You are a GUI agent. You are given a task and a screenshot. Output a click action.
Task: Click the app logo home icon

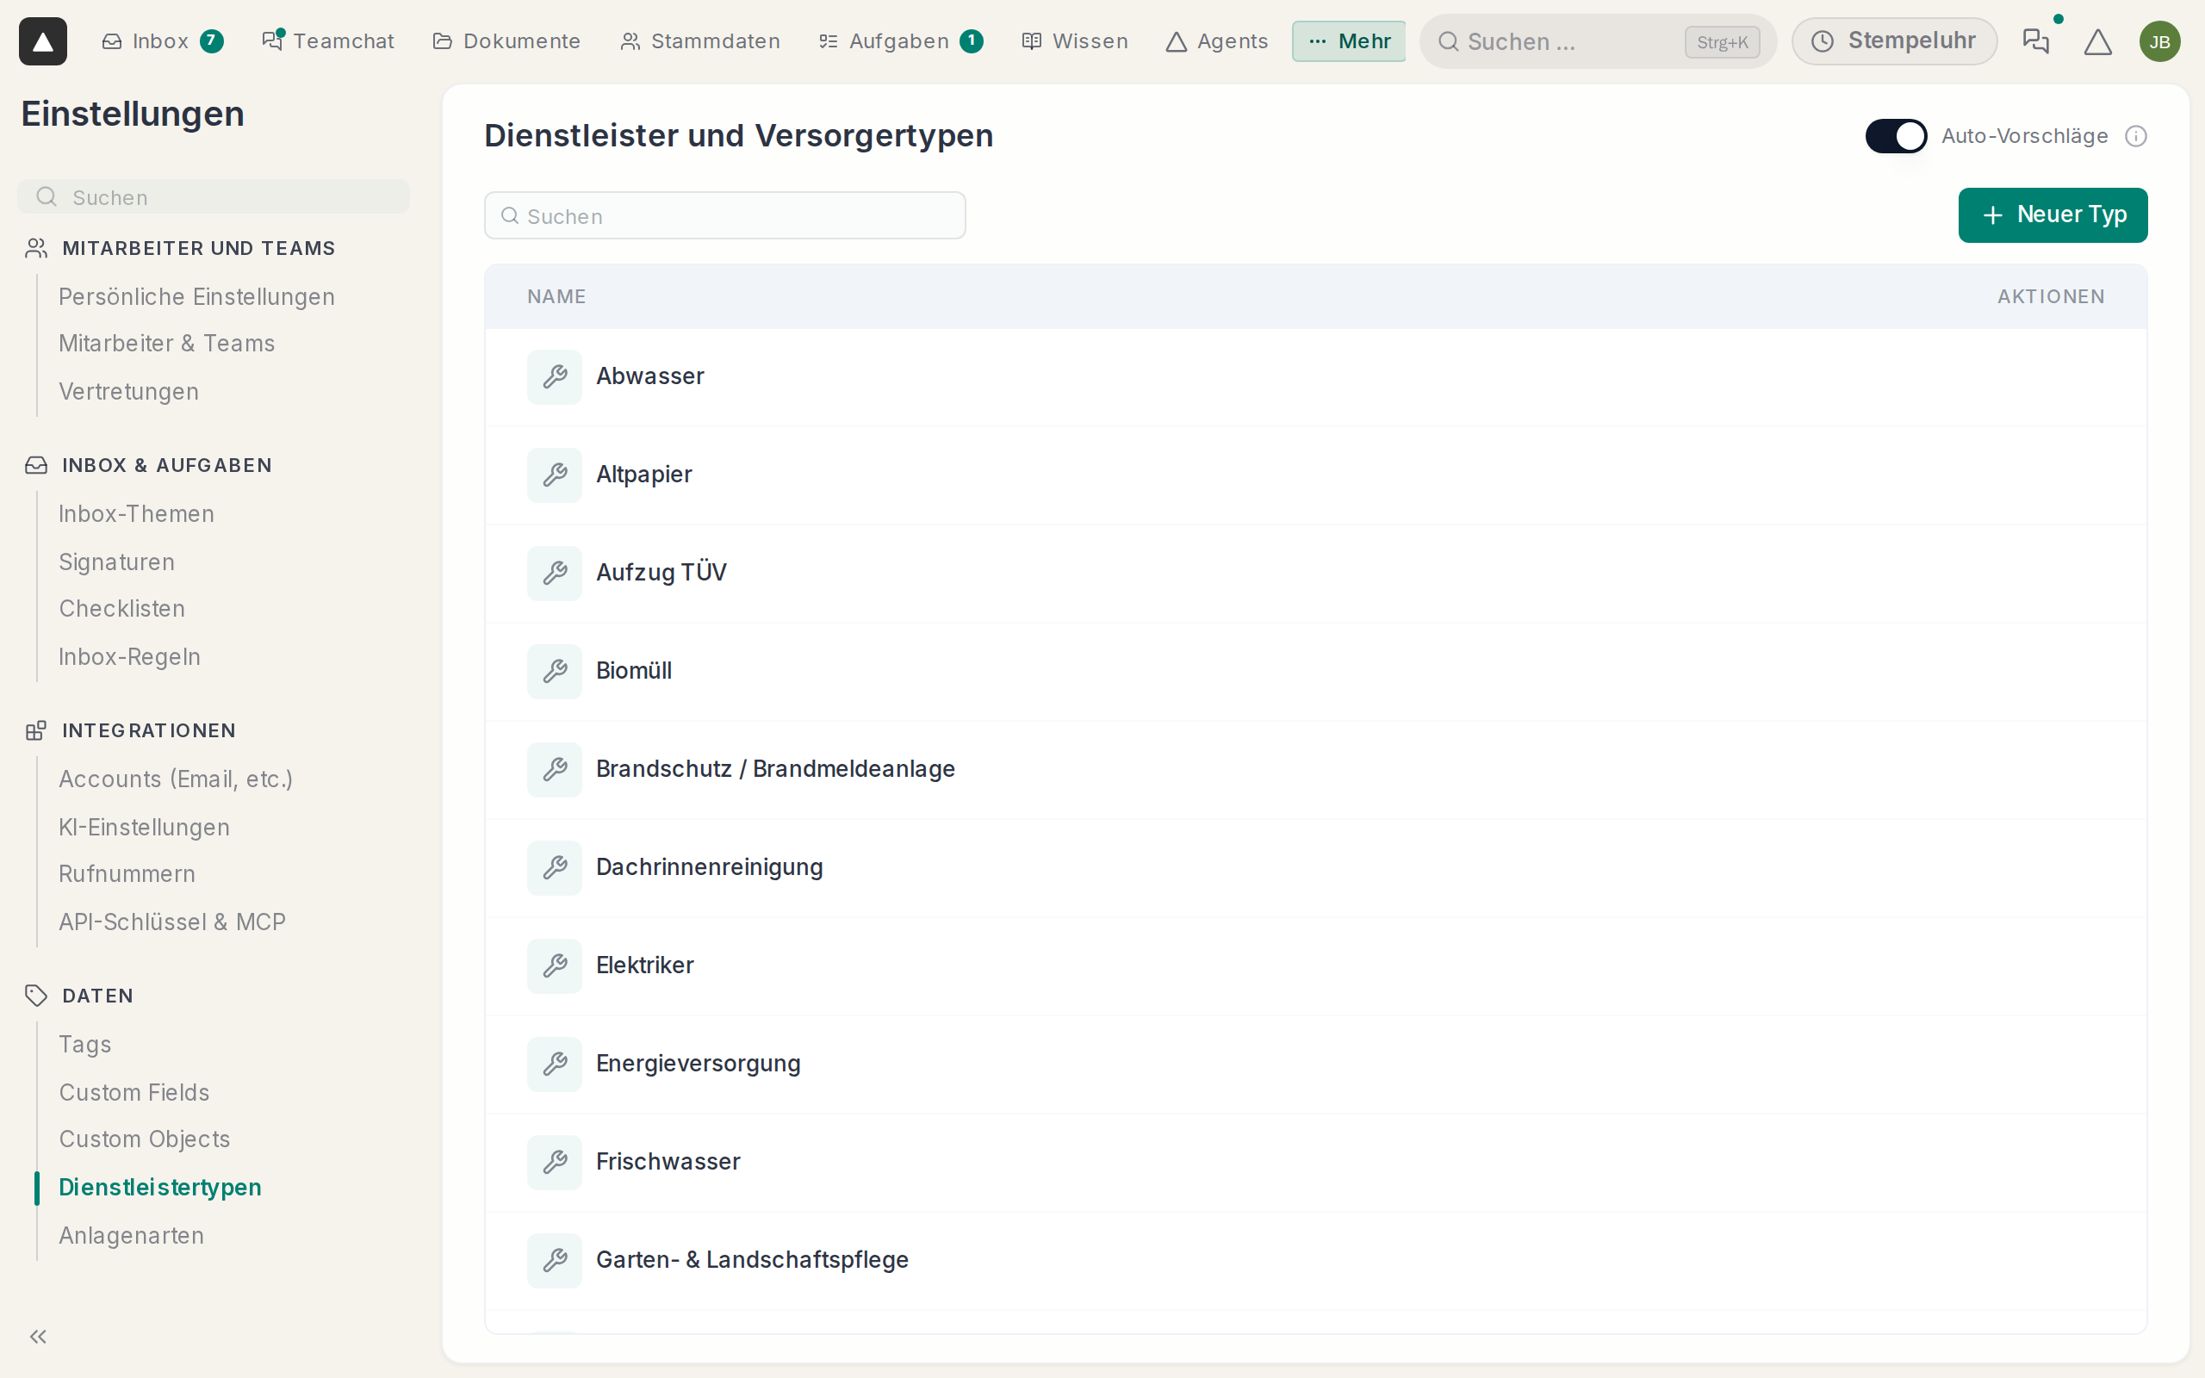[x=43, y=41]
